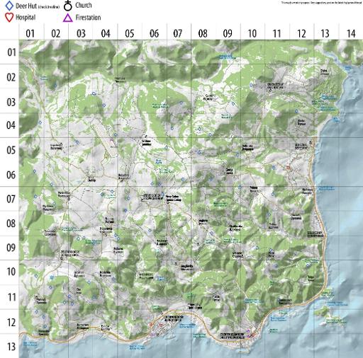Click row label 02 on the left axis
The image size is (363, 358).
[x=11, y=77]
